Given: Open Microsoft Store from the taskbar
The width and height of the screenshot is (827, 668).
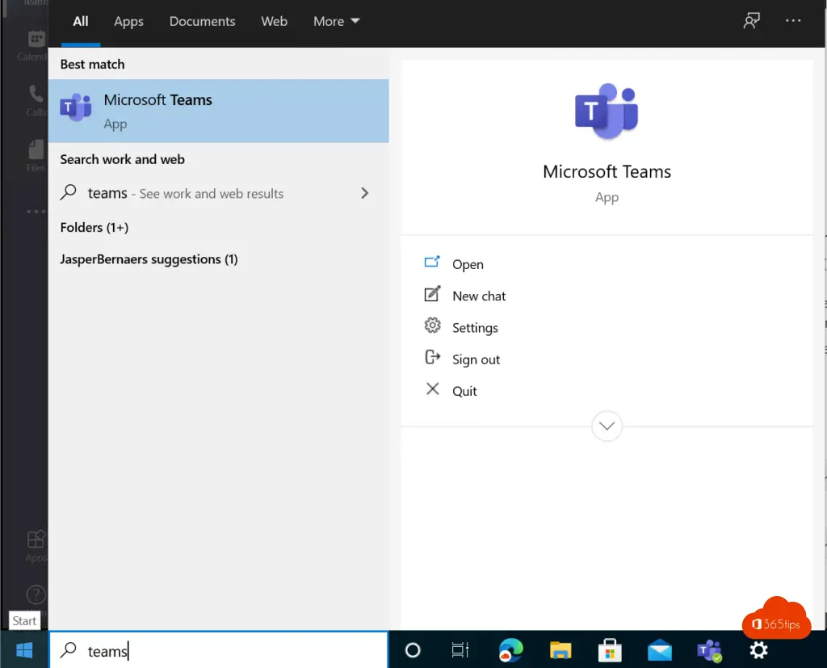Looking at the screenshot, I should coord(610,650).
